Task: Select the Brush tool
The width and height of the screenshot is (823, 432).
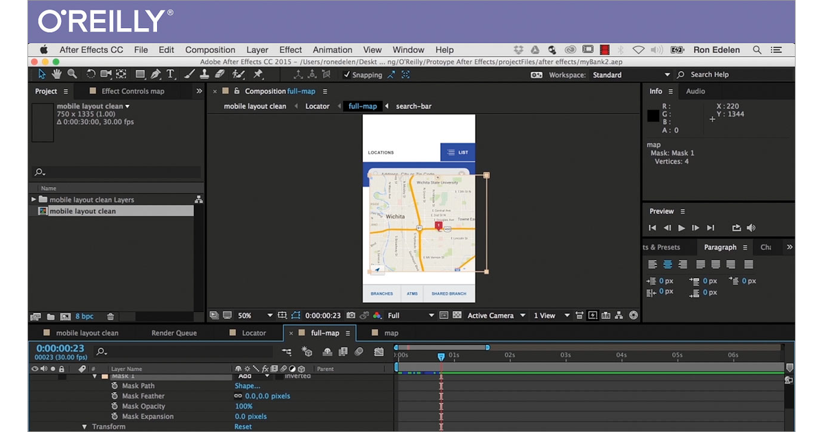Action: [190, 74]
